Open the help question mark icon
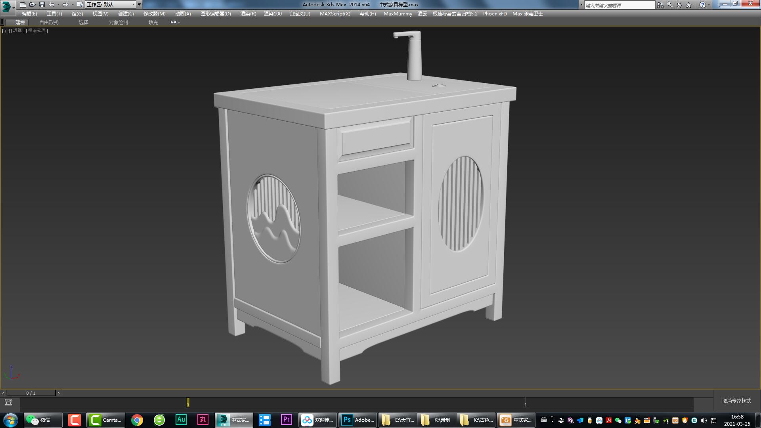Image resolution: width=761 pixels, height=428 pixels. [x=702, y=5]
